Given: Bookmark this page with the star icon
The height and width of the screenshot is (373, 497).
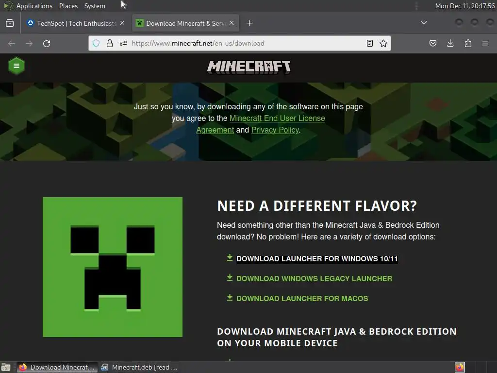Looking at the screenshot, I should point(383,43).
